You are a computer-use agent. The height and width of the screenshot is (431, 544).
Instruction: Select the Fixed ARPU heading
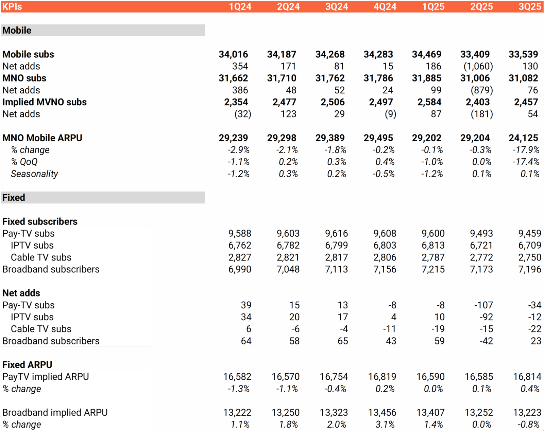[27, 365]
